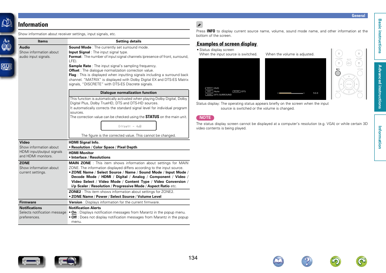This screenshot has height=273, width=386.
Task: Click the Notifications item in the table
Action: (30, 208)
